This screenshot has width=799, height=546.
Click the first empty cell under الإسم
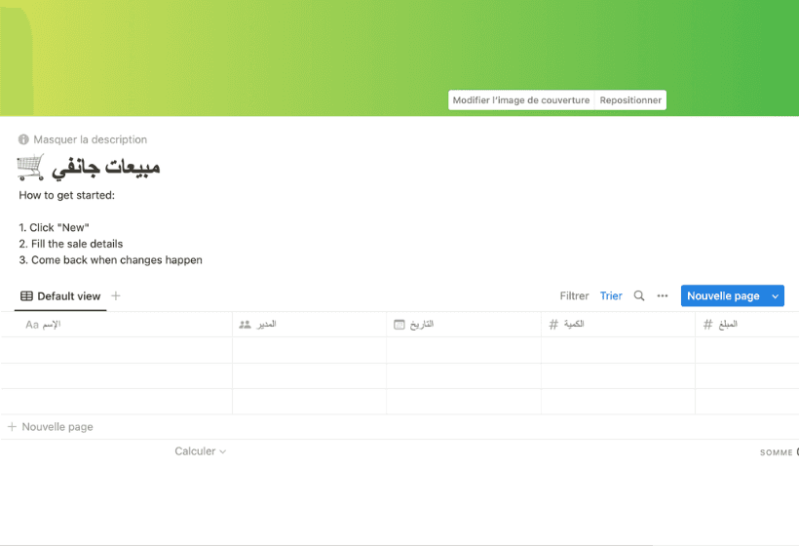point(117,350)
